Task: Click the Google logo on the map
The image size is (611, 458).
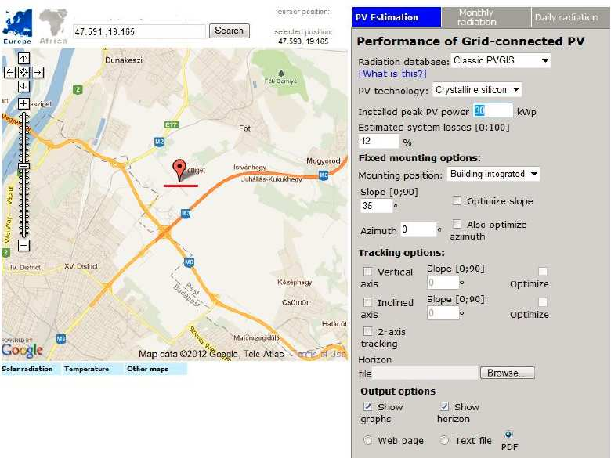Action: 22,350
